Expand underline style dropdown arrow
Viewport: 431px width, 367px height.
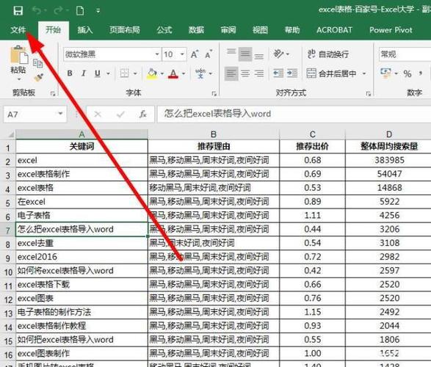[108, 73]
